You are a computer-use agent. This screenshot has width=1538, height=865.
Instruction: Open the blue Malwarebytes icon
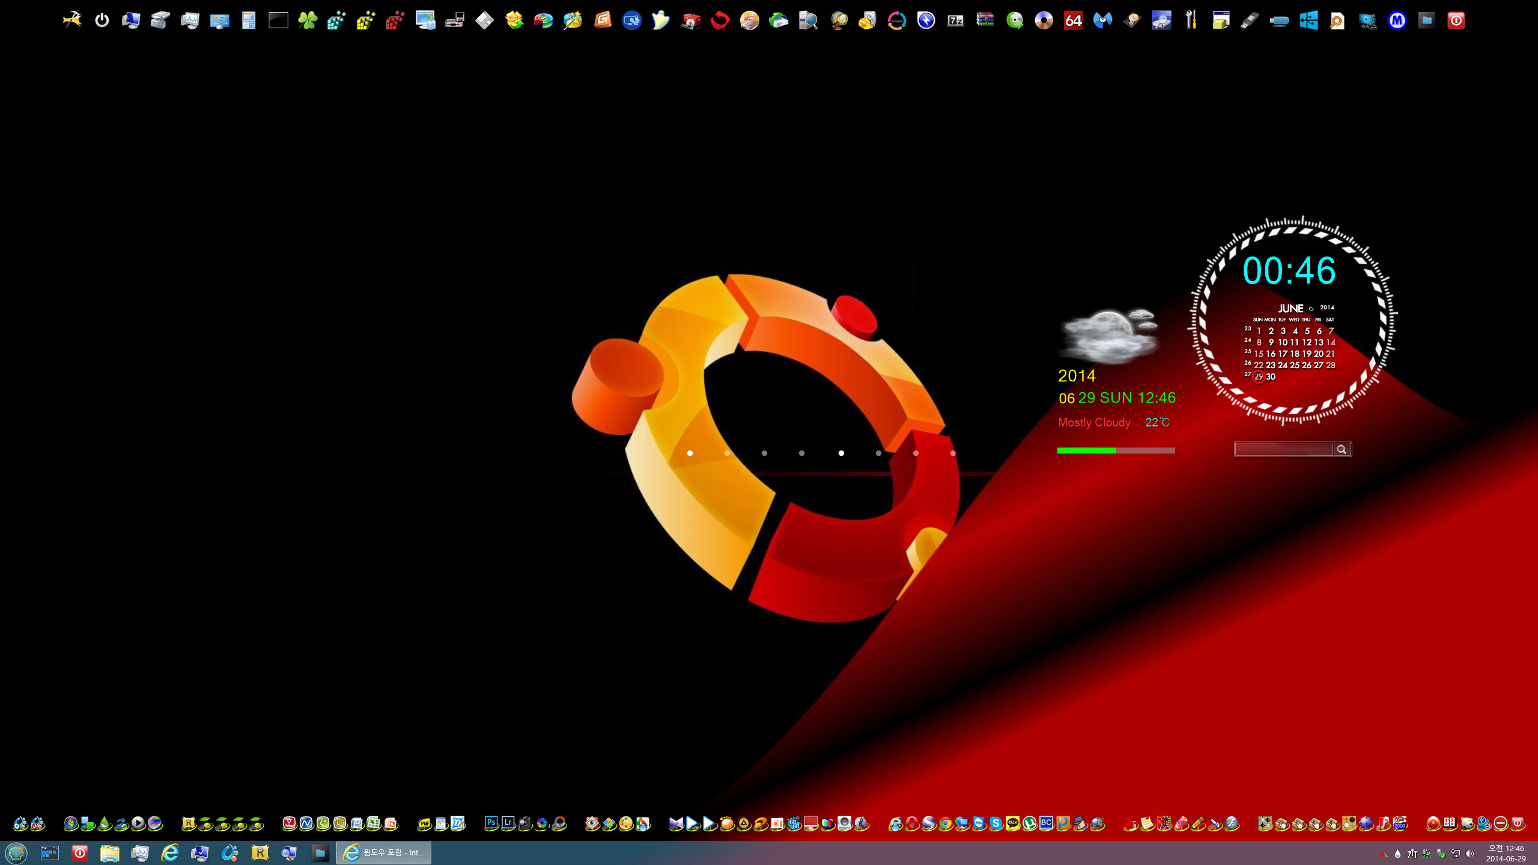click(1102, 20)
